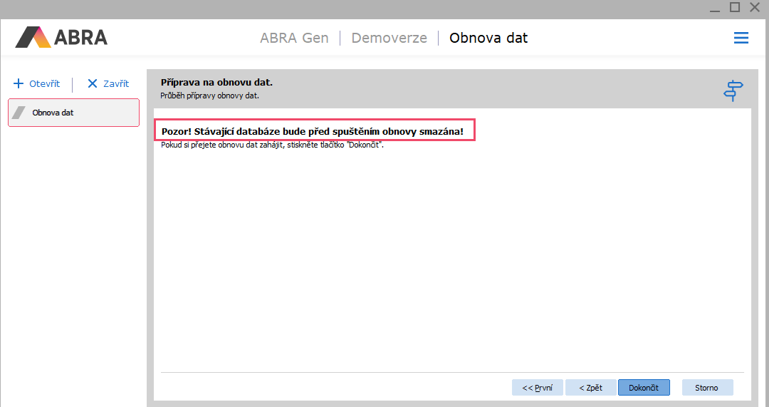
Task: Click the 'Pokud si přejete obnovu' instruction line
Action: (272, 145)
